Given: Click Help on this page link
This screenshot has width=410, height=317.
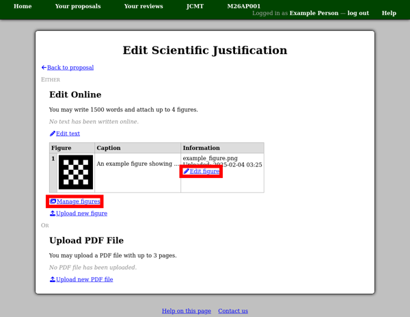Looking at the screenshot, I should pos(187,311).
